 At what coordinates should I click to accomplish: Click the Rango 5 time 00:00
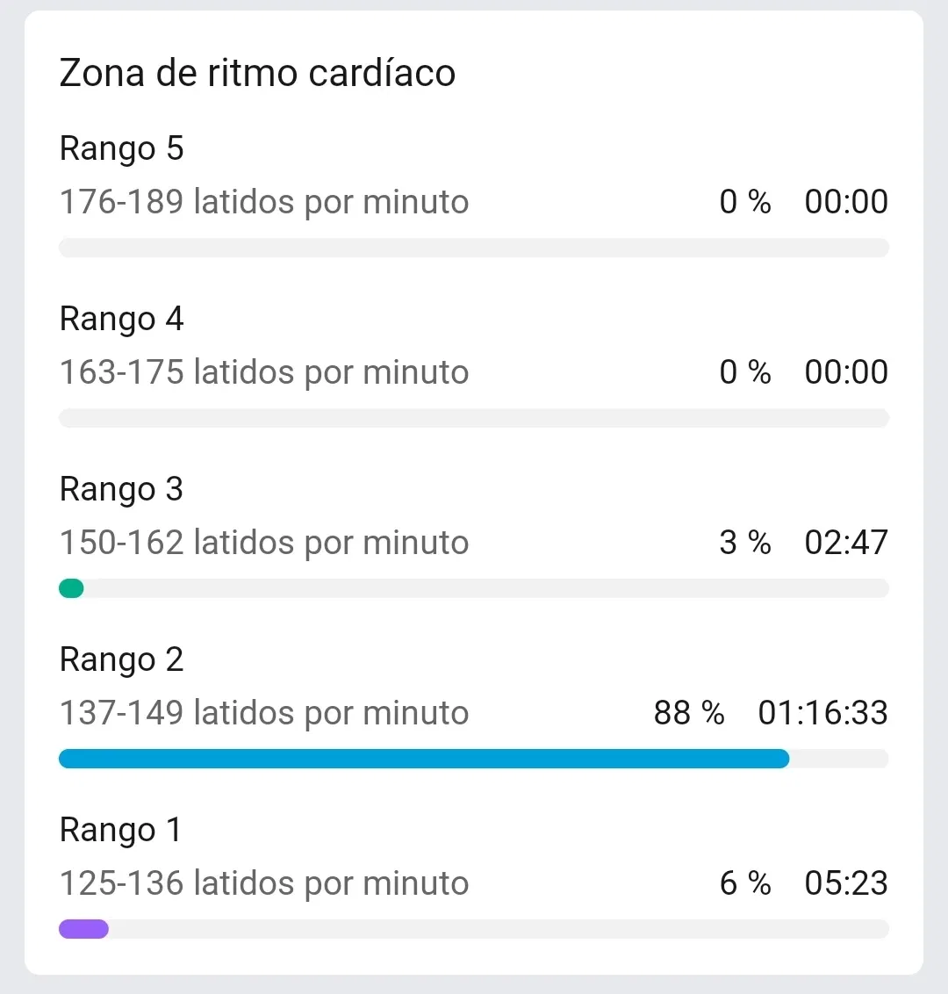pos(846,202)
